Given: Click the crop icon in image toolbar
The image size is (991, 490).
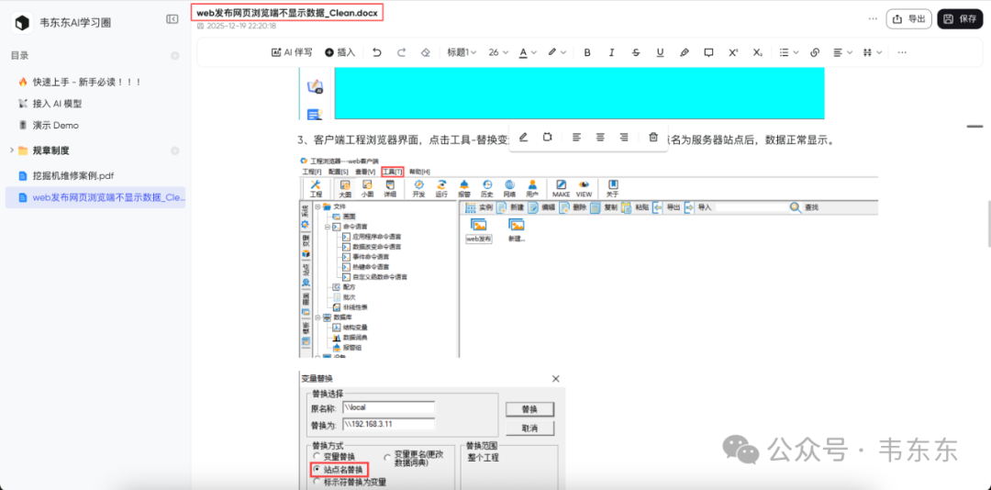Looking at the screenshot, I should click(x=547, y=137).
